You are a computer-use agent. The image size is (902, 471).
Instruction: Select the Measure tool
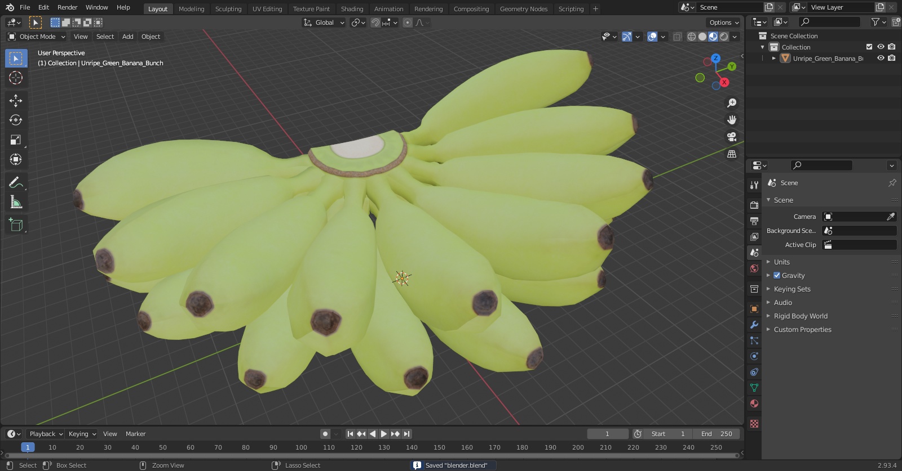pos(16,201)
